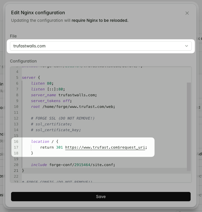Click the 'server {' line in editor
The width and height of the screenshot is (202, 212).
pyautogui.click(x=31, y=78)
